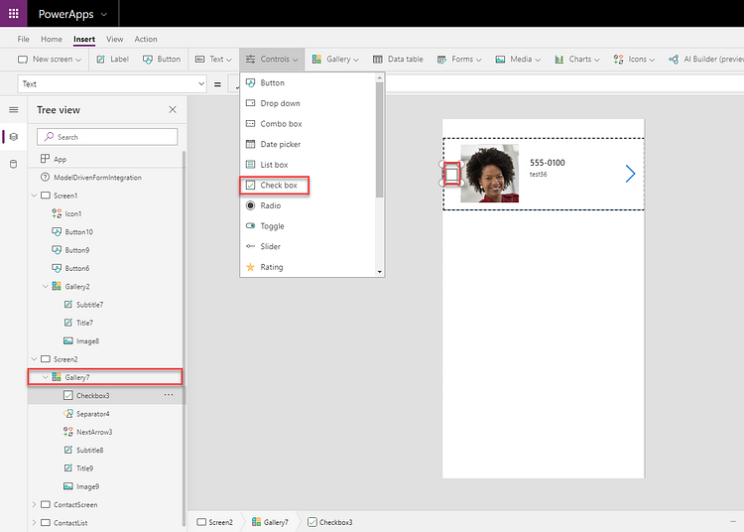744x532 pixels.
Task: Insert a Button from the ribbon
Action: [162, 60]
